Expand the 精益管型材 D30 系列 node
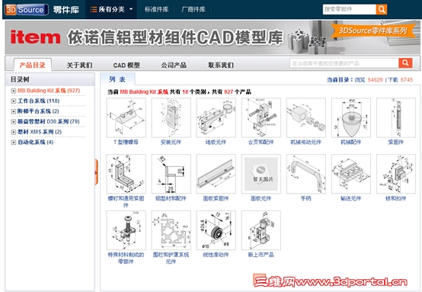Viewport: 422px width, 292px height. coord(13,122)
